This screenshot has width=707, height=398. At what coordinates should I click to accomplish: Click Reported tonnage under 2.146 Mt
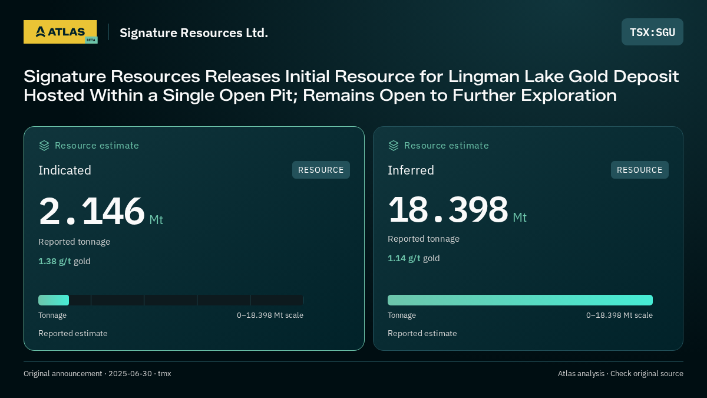[x=74, y=242]
